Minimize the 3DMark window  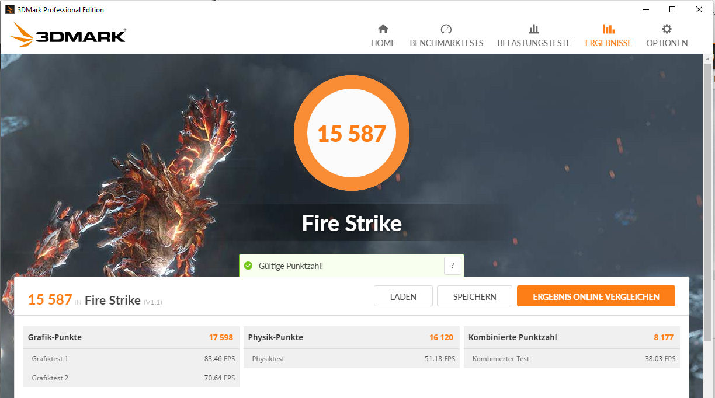coord(646,9)
